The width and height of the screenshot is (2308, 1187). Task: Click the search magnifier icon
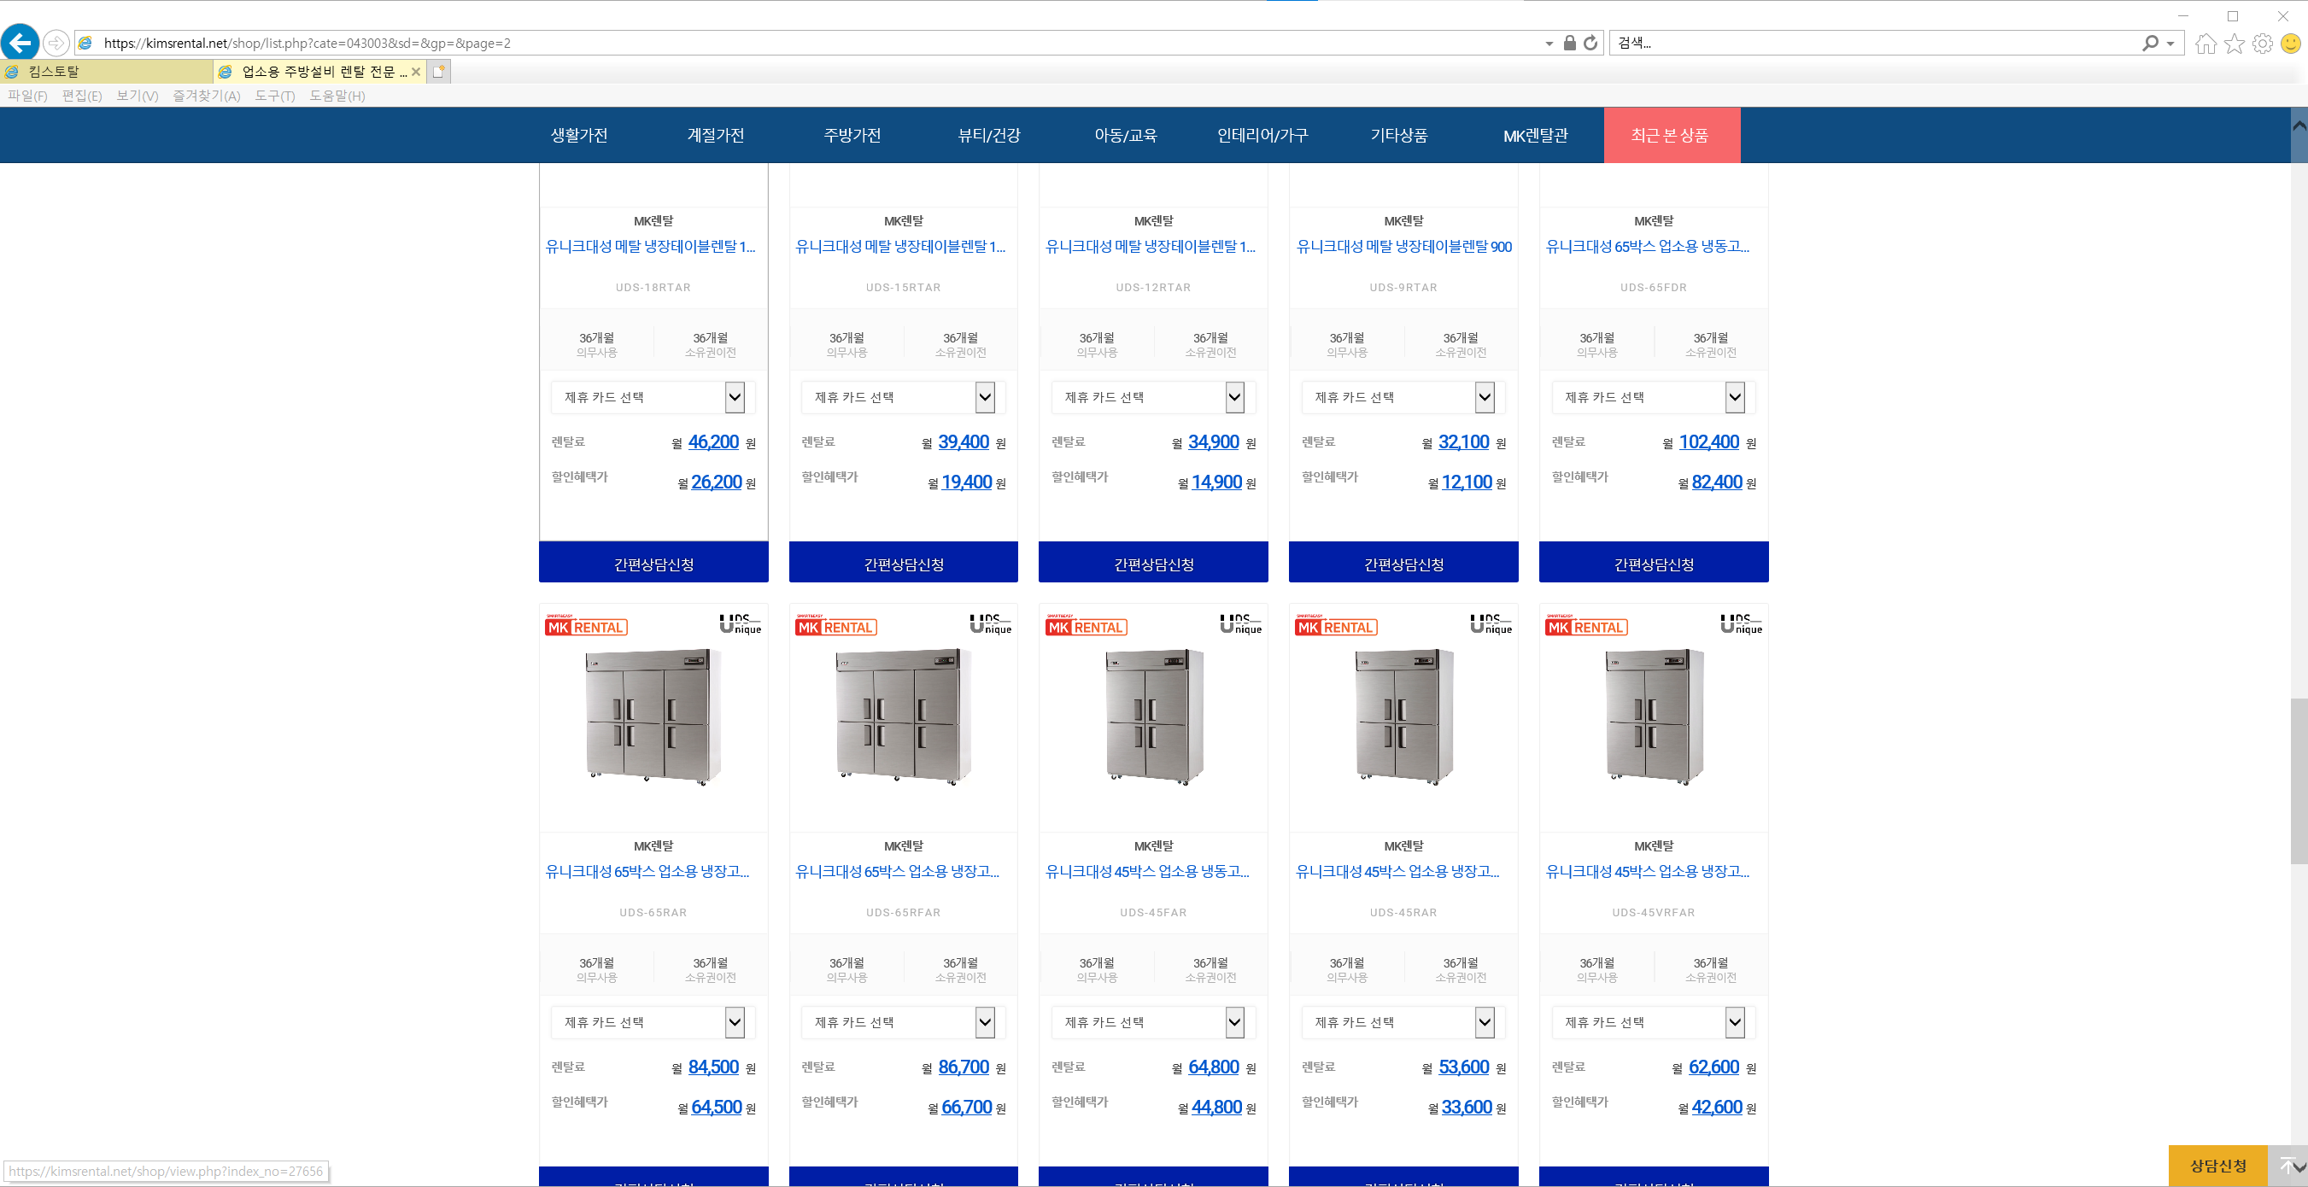[x=2150, y=43]
